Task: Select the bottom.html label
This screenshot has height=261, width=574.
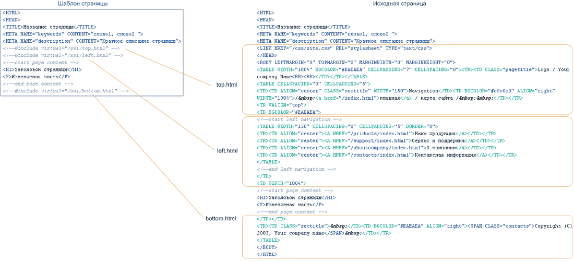Action: [x=221, y=218]
